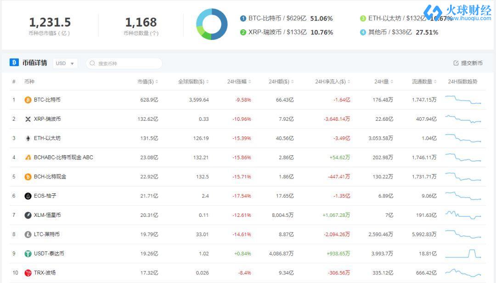
Task: Sort by 流通数量 column
Action: (424, 82)
